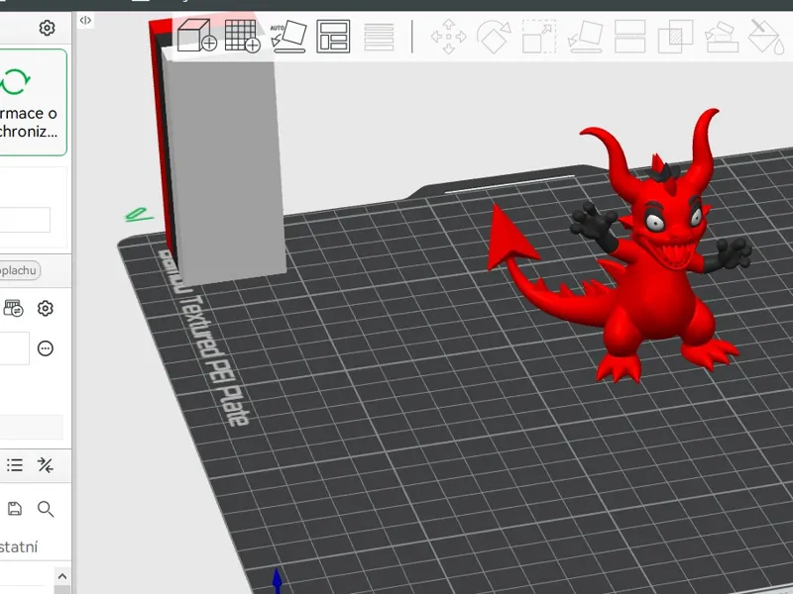Click the compare presets icon
The height and width of the screenshot is (594, 793).
point(46,464)
